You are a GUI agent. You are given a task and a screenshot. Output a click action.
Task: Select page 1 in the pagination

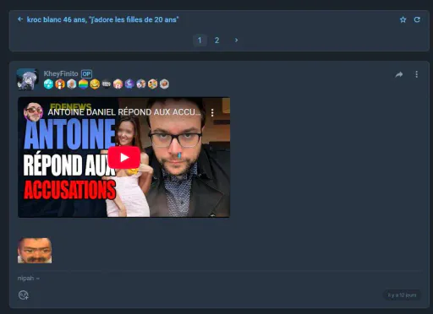tap(200, 41)
